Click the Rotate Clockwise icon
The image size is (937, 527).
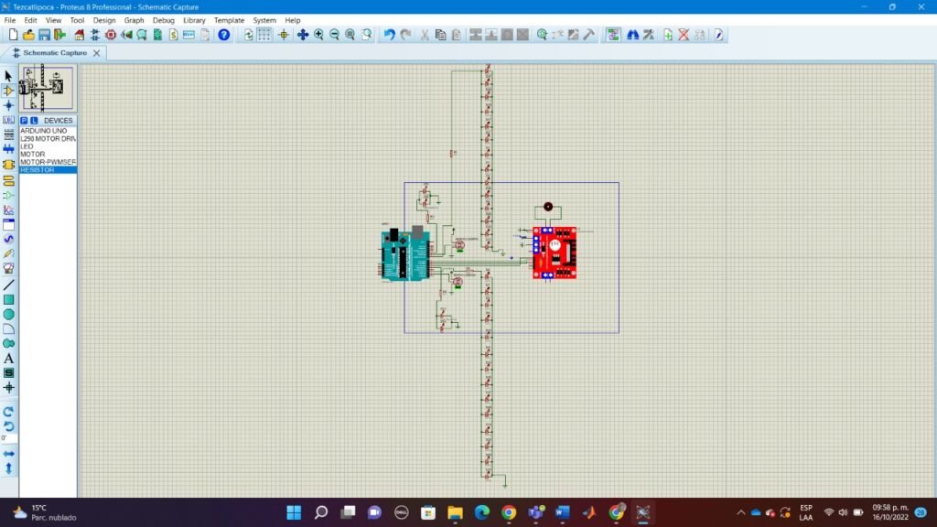click(8, 412)
